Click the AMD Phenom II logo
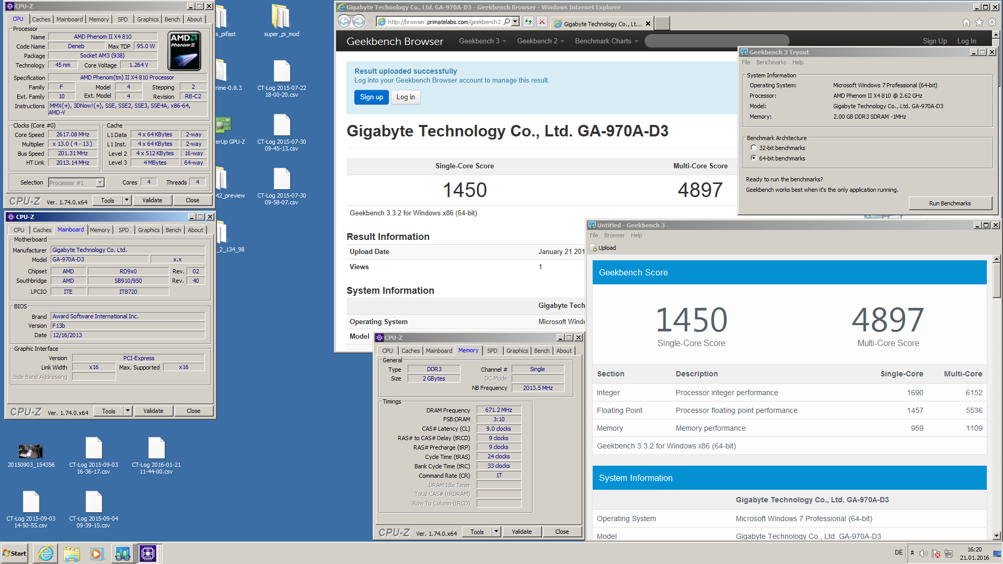 point(184,51)
